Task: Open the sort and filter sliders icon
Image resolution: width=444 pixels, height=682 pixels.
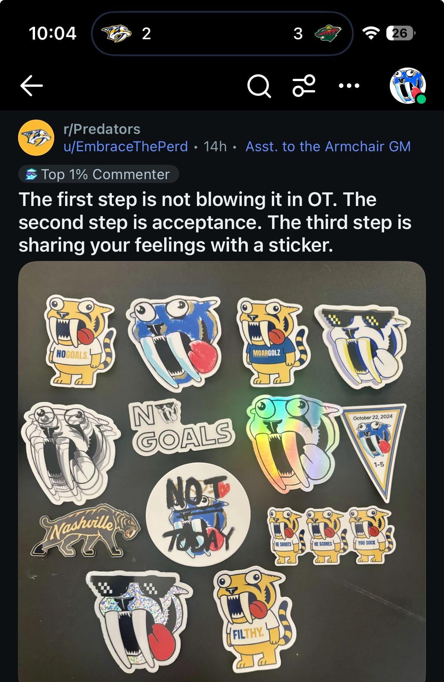Action: click(304, 86)
